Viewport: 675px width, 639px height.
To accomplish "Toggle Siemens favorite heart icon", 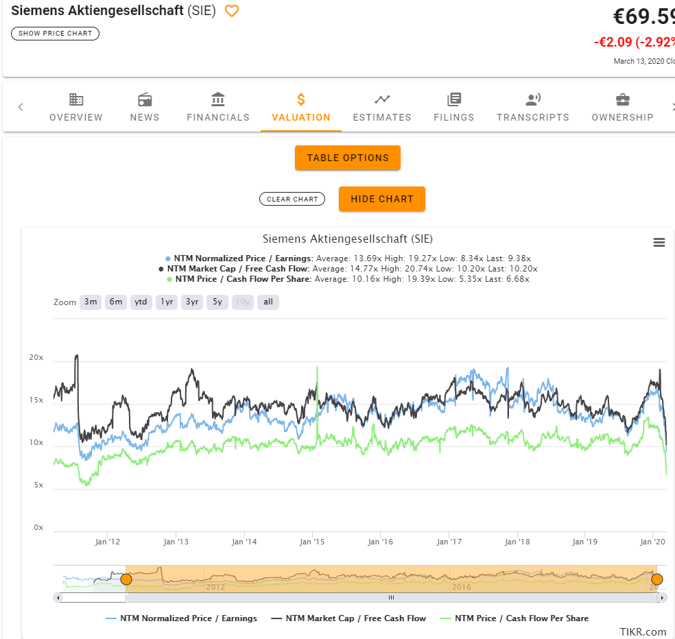I will coord(231,10).
